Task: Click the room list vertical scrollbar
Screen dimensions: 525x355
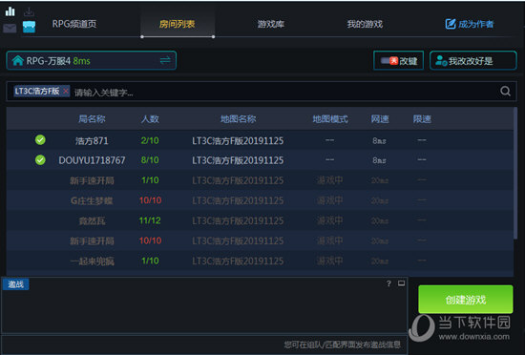Action: (514, 174)
